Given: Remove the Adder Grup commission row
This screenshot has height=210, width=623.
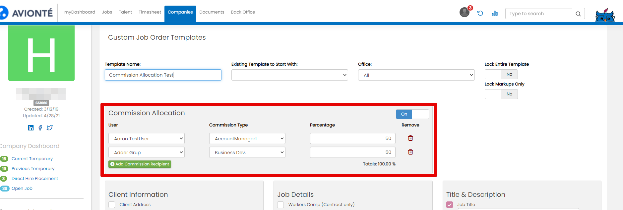Looking at the screenshot, I should pos(410,152).
